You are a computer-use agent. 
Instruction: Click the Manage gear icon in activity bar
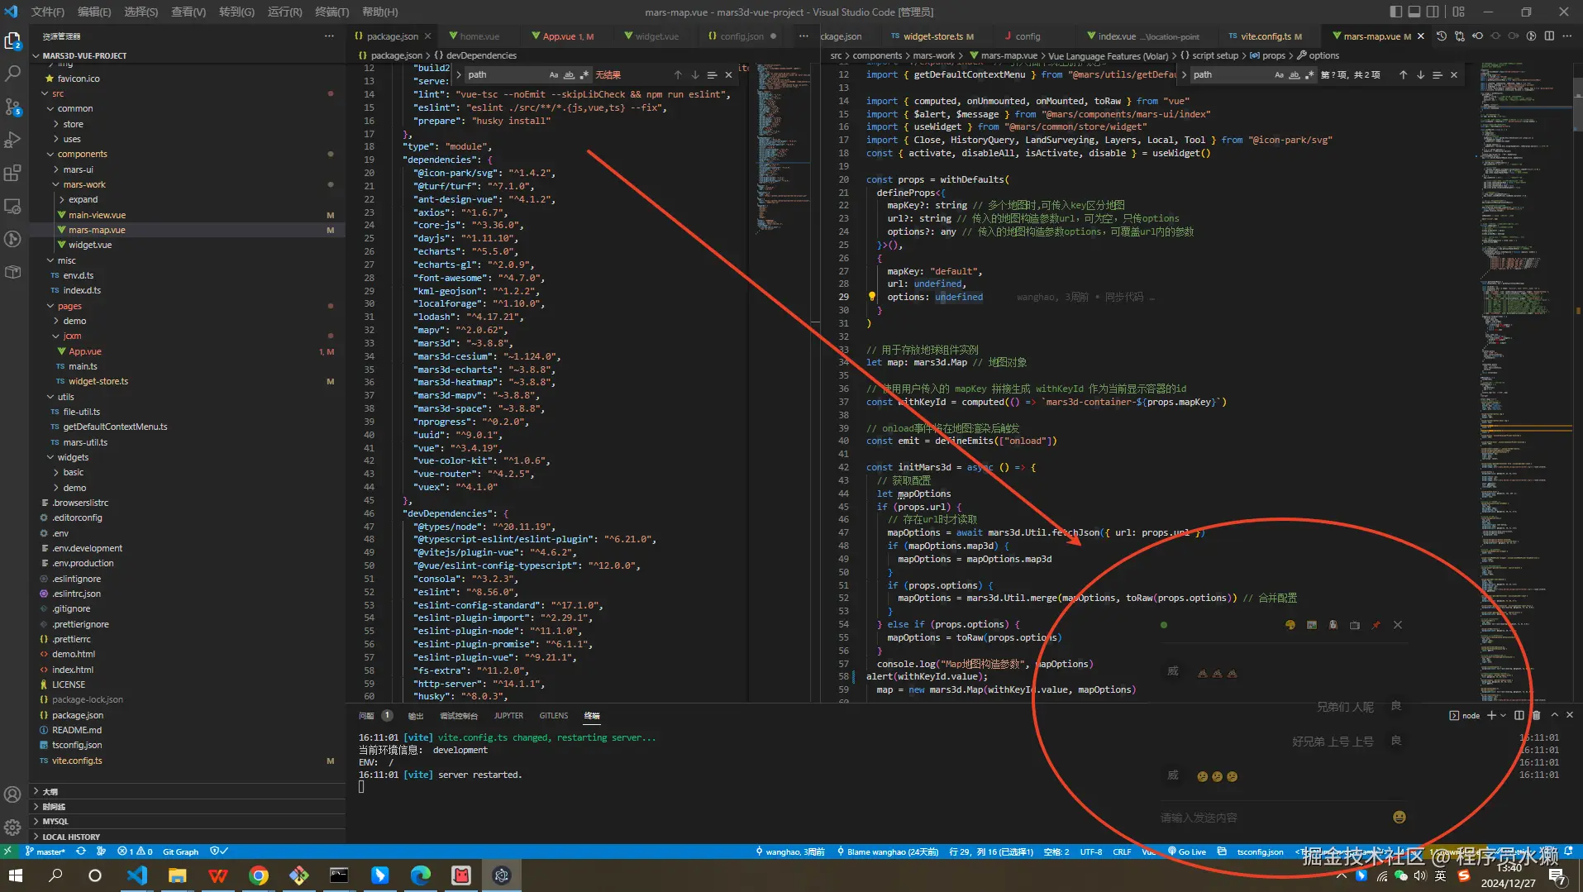[x=12, y=827]
